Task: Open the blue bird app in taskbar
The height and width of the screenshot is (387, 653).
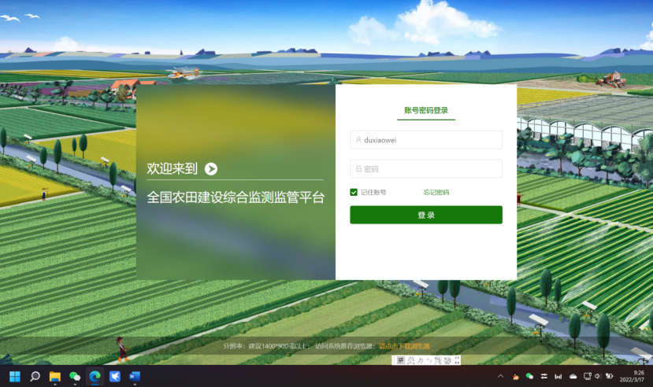Action: tap(115, 376)
